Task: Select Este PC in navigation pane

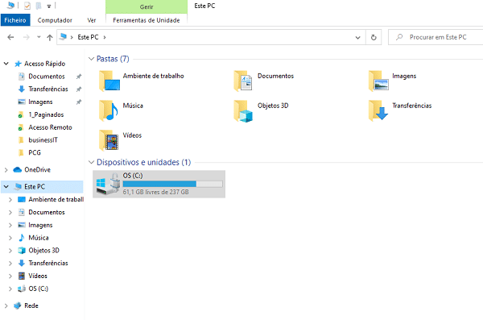Action: (42, 187)
